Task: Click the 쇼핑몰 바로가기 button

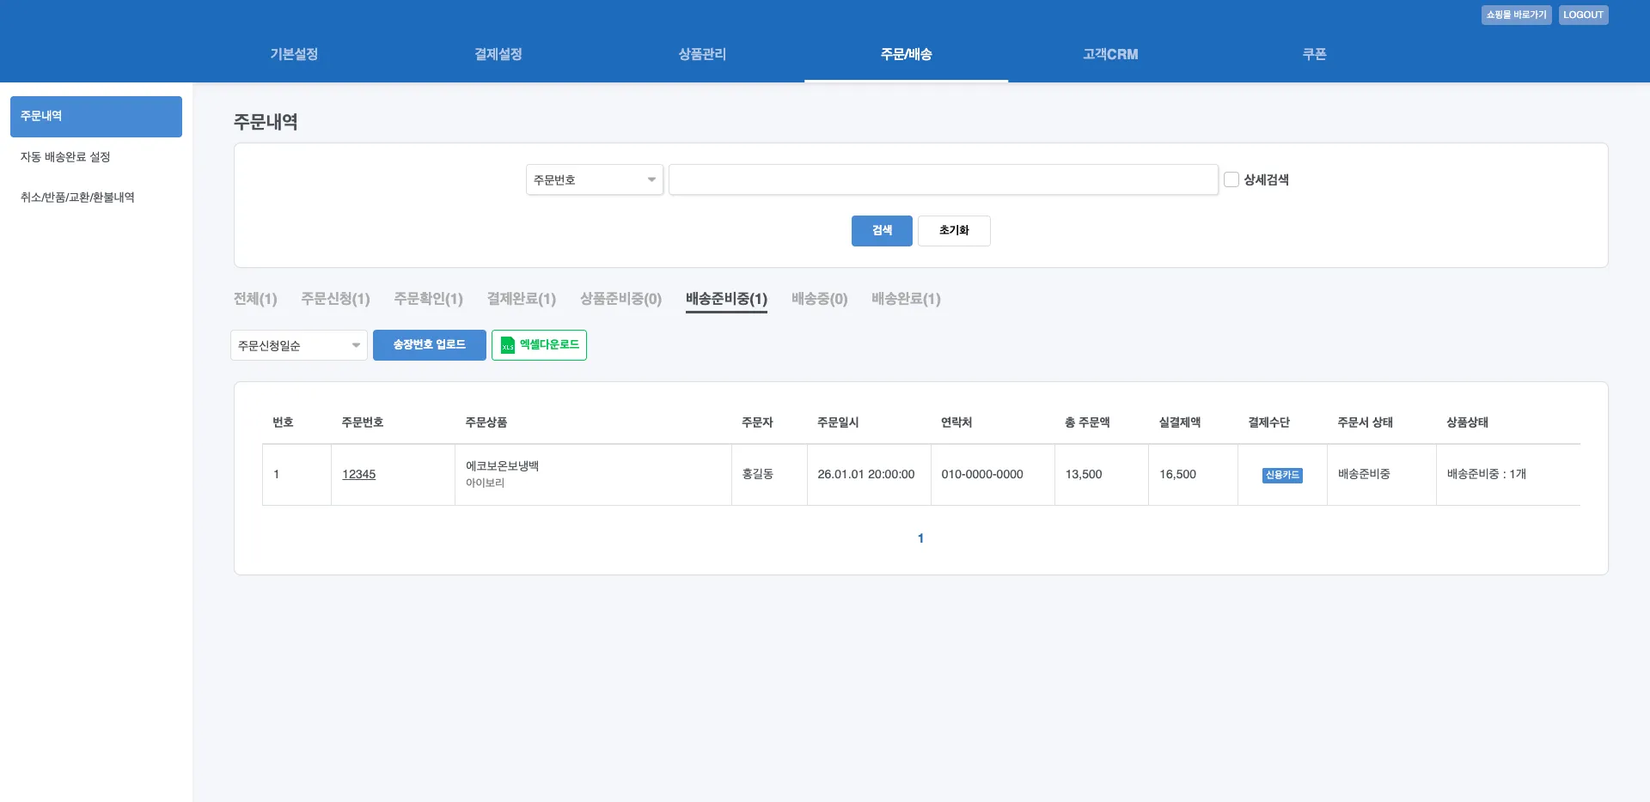Action: tap(1516, 15)
